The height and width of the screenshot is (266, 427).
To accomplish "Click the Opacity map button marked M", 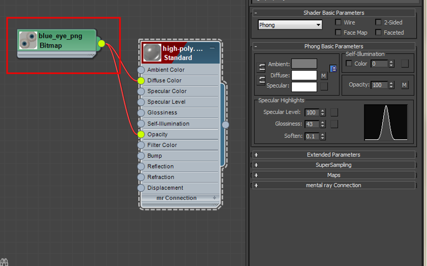I will [404, 85].
